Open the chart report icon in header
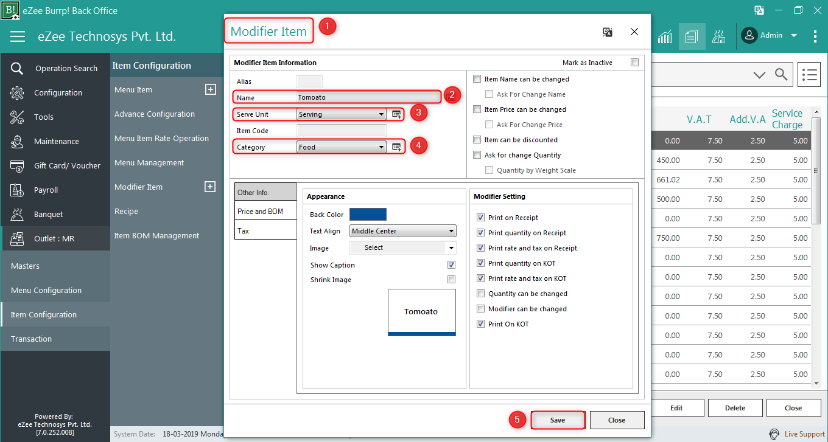Viewport: 828px width, 442px height. pos(665,36)
